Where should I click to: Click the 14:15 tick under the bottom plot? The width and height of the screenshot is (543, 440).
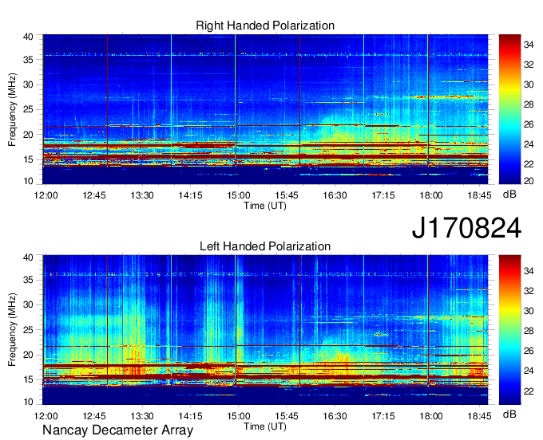(x=190, y=416)
